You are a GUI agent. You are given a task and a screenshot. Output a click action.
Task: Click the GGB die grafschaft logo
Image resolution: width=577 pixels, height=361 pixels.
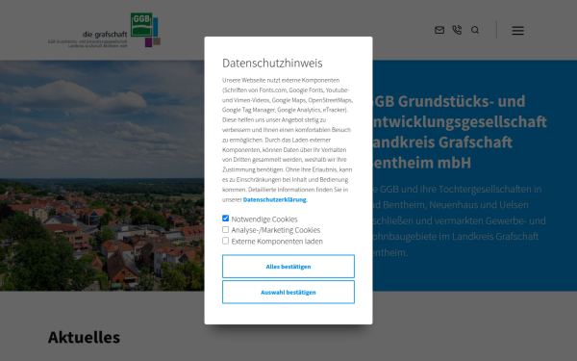tap(104, 30)
